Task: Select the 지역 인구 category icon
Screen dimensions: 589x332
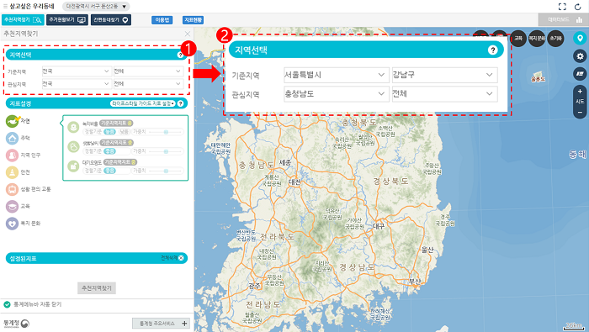Action: 13,155
